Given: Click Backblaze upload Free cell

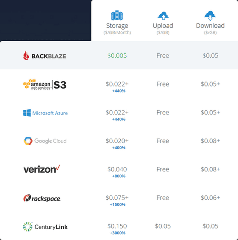Looking at the screenshot, I should 163,56.
